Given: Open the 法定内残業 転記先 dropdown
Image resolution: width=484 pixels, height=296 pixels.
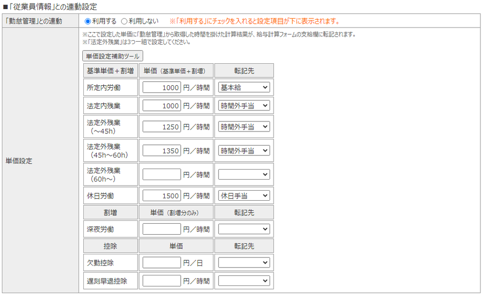Looking at the screenshot, I should tap(244, 106).
